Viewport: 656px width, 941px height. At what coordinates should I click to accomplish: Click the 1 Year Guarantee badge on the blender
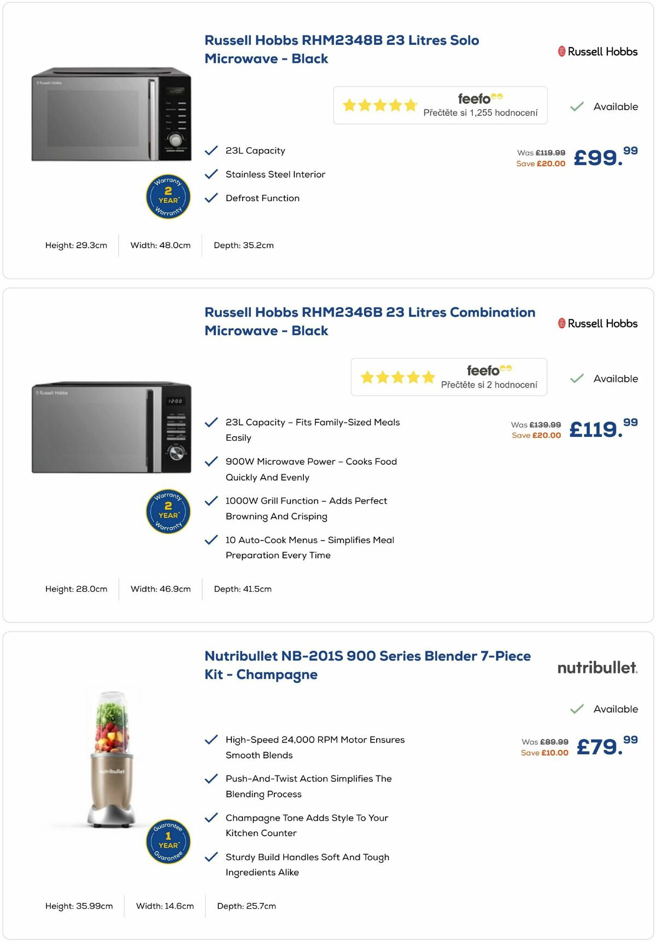pyautogui.click(x=168, y=842)
